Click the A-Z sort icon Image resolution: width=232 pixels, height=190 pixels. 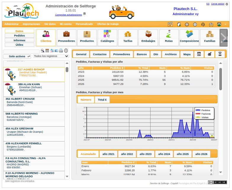pyautogui.click(x=52, y=50)
